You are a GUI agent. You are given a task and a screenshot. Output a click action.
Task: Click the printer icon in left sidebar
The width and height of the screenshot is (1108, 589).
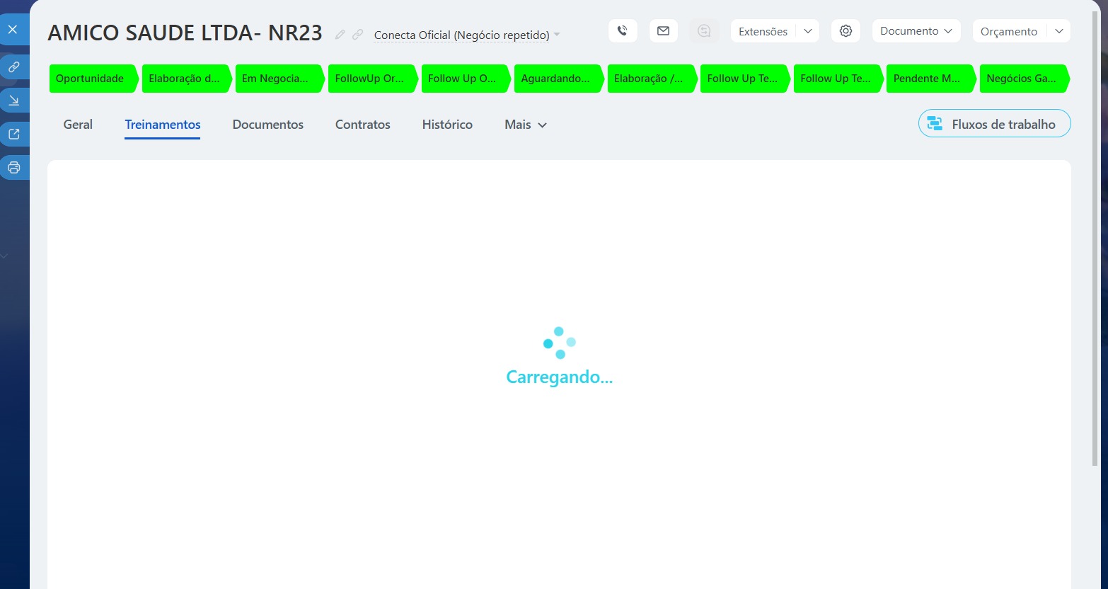pos(13,168)
